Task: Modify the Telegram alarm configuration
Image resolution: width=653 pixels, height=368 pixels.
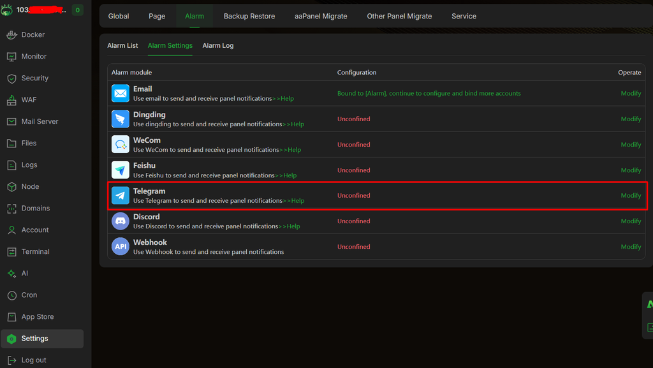Action: 631,196
